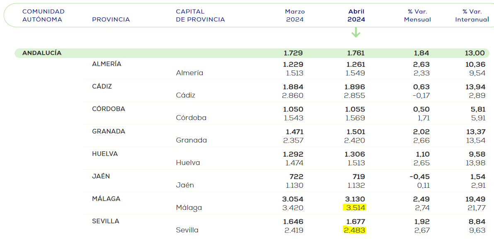Screen dimensions: 494x240
Task: Select the JAÉN province label
Action: pos(101,177)
